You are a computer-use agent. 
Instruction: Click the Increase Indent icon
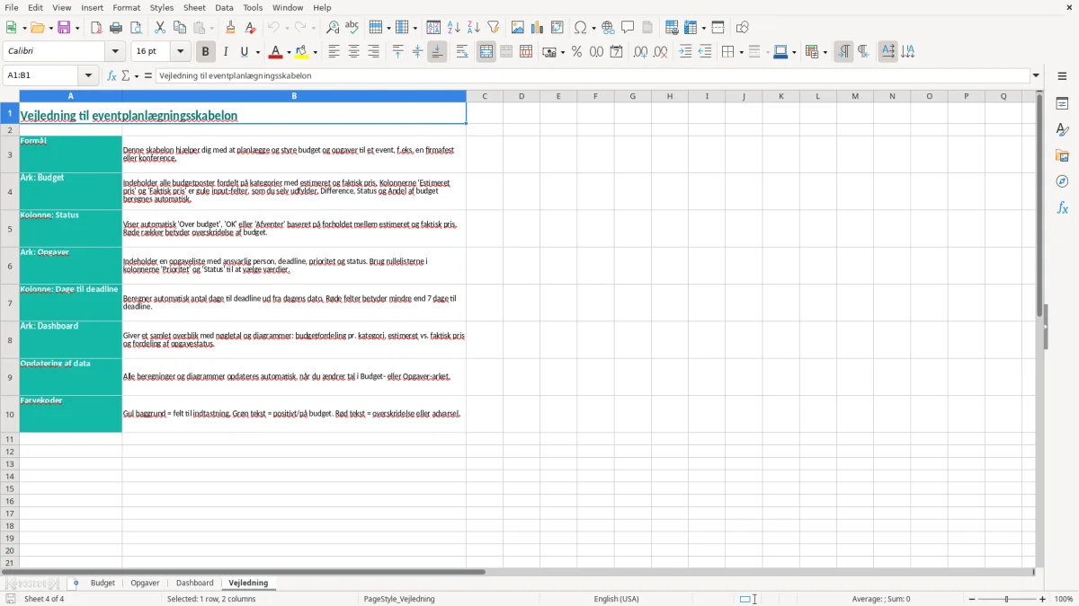(x=685, y=52)
